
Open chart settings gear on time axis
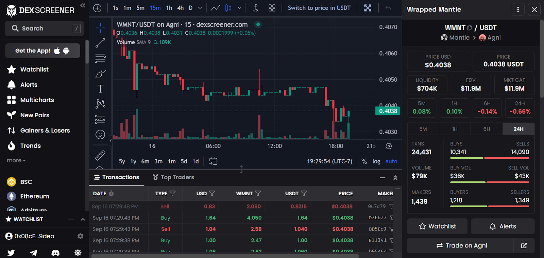[389, 146]
